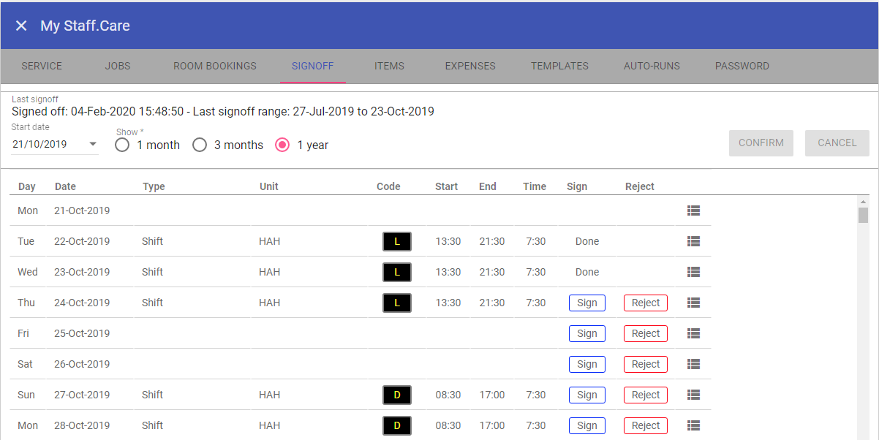Click list icon for Fri 25-Oct-2019
The width and height of the screenshot is (879, 440).
point(694,333)
